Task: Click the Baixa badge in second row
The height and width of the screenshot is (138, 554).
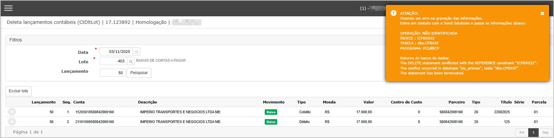Action: click(271, 122)
